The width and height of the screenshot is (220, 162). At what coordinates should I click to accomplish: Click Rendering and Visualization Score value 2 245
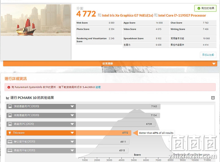pos(112,39)
